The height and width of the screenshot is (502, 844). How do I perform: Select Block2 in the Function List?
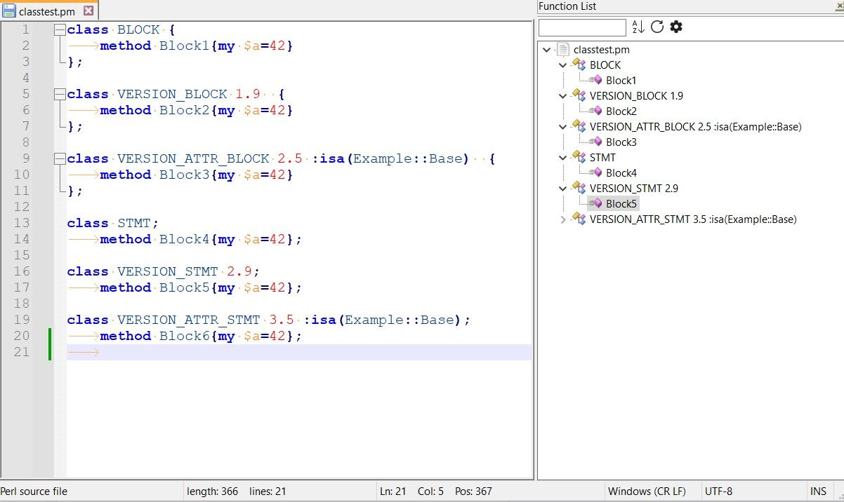(621, 111)
